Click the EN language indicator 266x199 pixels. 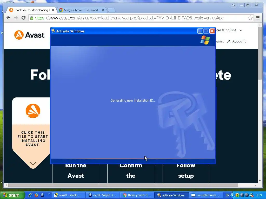tap(228, 195)
